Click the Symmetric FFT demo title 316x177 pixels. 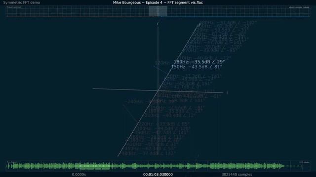[22, 2]
